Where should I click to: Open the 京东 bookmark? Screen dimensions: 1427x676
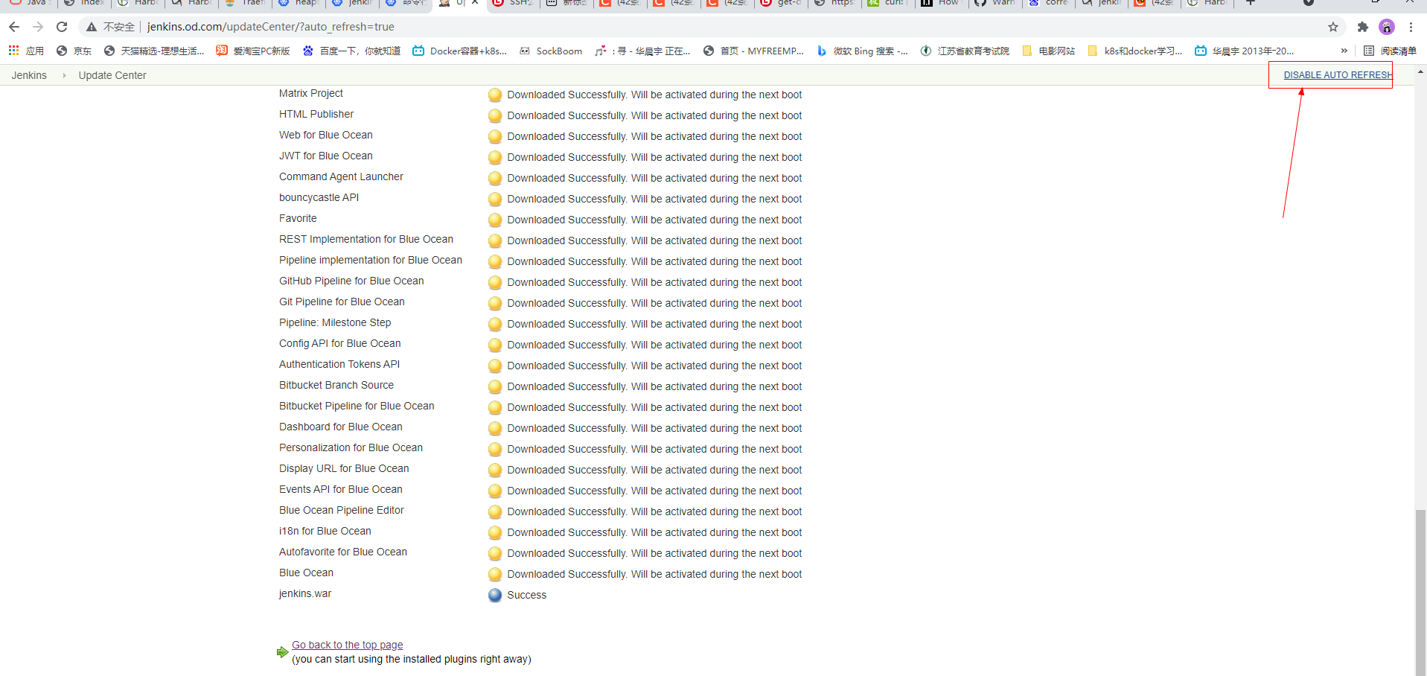click(74, 51)
